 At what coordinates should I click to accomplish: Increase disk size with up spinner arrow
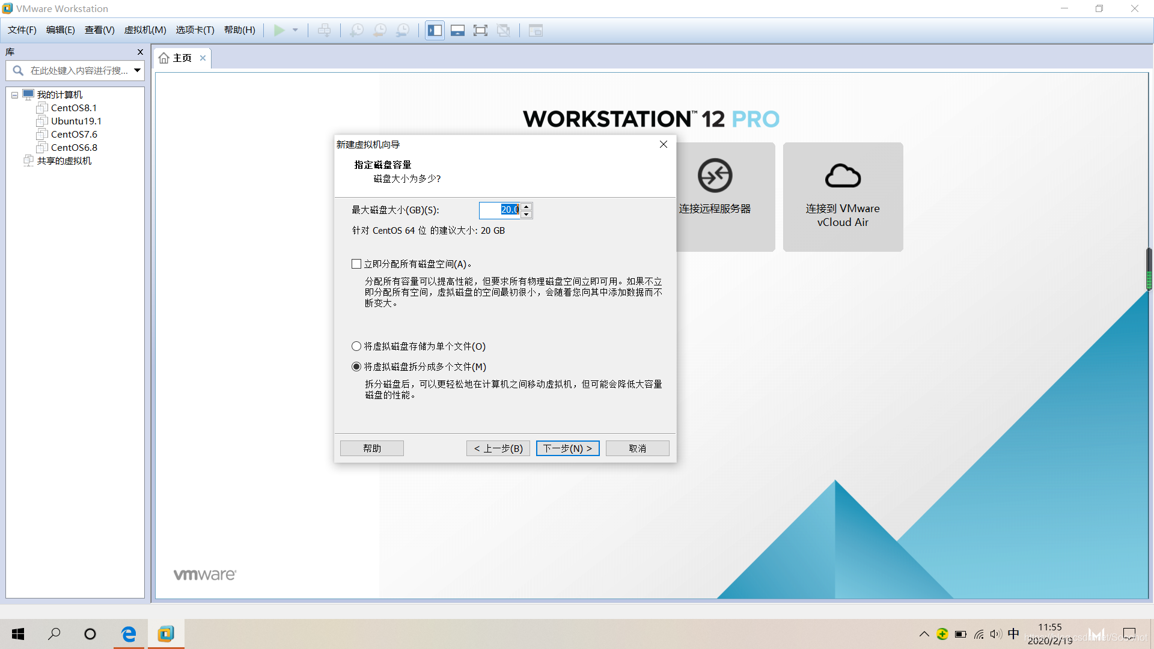527,206
